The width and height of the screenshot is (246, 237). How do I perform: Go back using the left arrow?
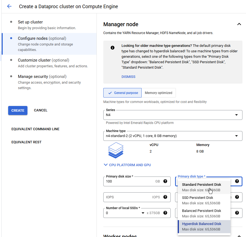[x=9, y=6]
